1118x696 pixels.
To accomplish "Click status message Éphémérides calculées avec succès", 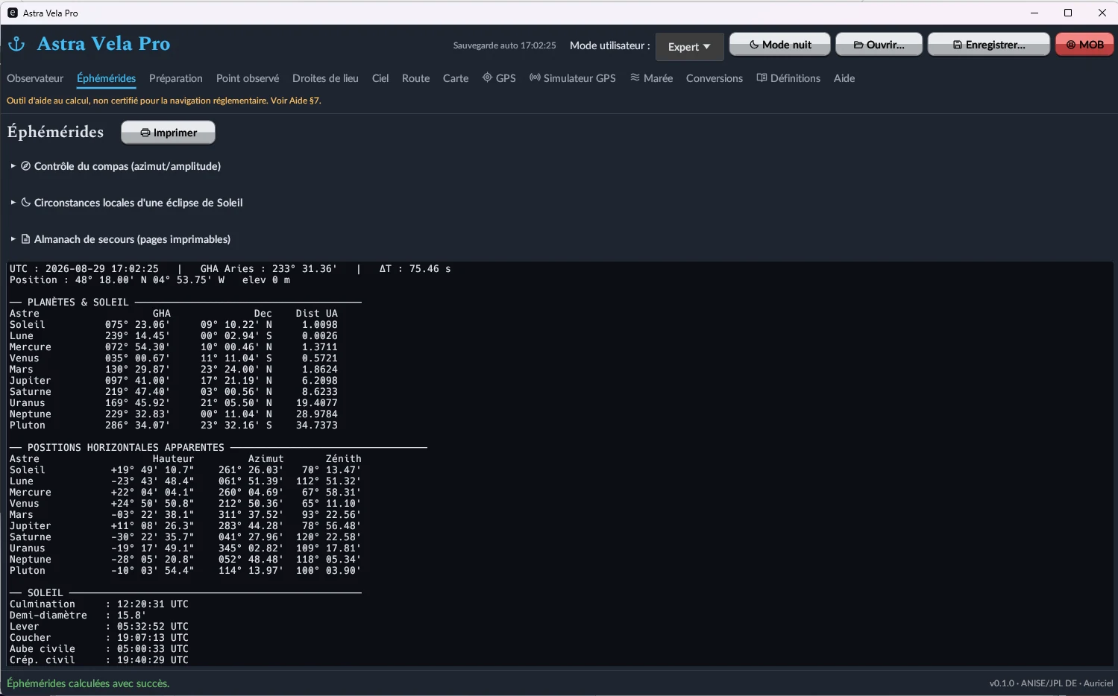I will [x=88, y=683].
